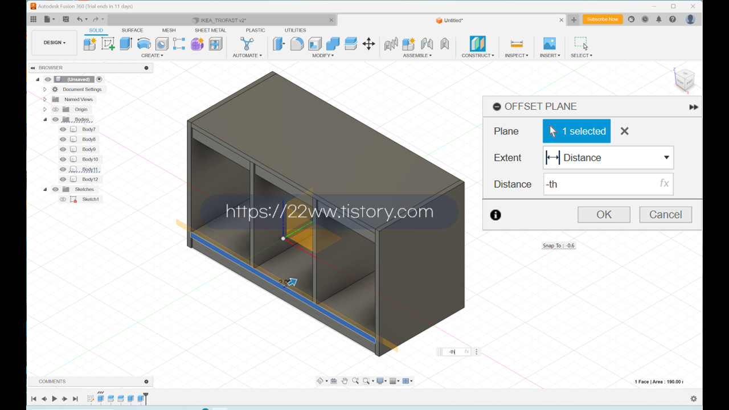This screenshot has height=410, width=729.
Task: Toggle visibility of Sketch1
Action: (x=63, y=199)
